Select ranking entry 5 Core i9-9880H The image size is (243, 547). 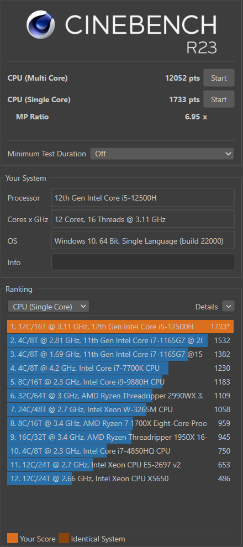point(120,382)
